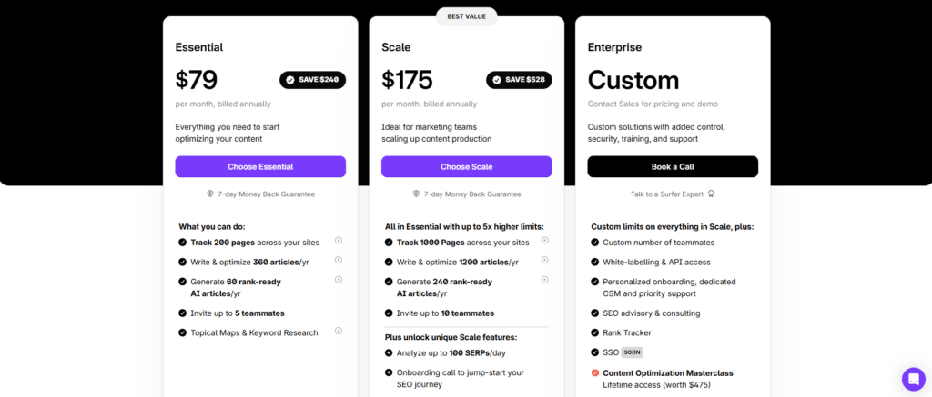Click the award icon beside Talk to a Surfer Expert
The image size is (932, 397).
click(x=711, y=194)
